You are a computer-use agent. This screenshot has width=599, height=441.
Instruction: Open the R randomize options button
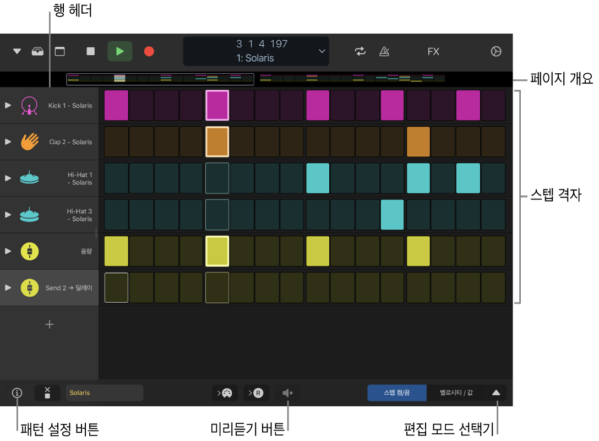(x=257, y=393)
